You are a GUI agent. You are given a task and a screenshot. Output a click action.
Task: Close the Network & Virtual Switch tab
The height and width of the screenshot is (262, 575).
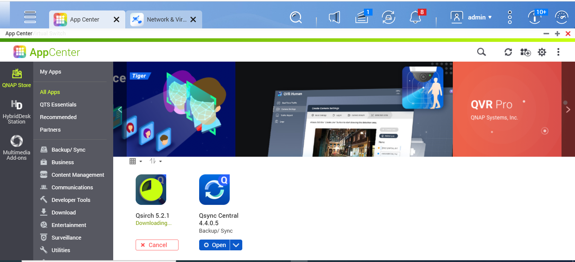[193, 19]
